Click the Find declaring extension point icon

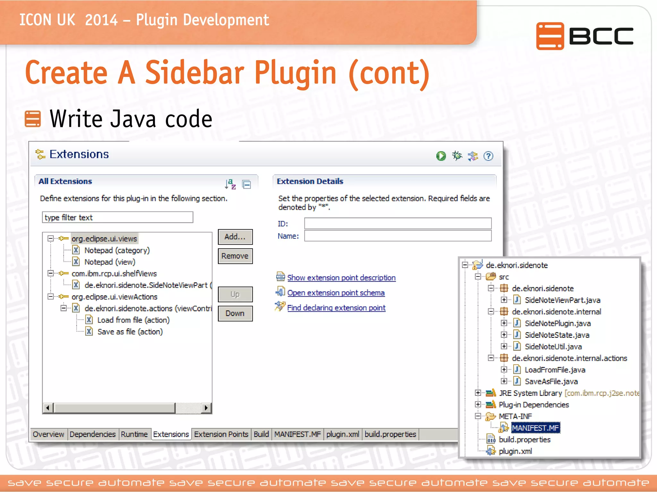click(x=280, y=307)
